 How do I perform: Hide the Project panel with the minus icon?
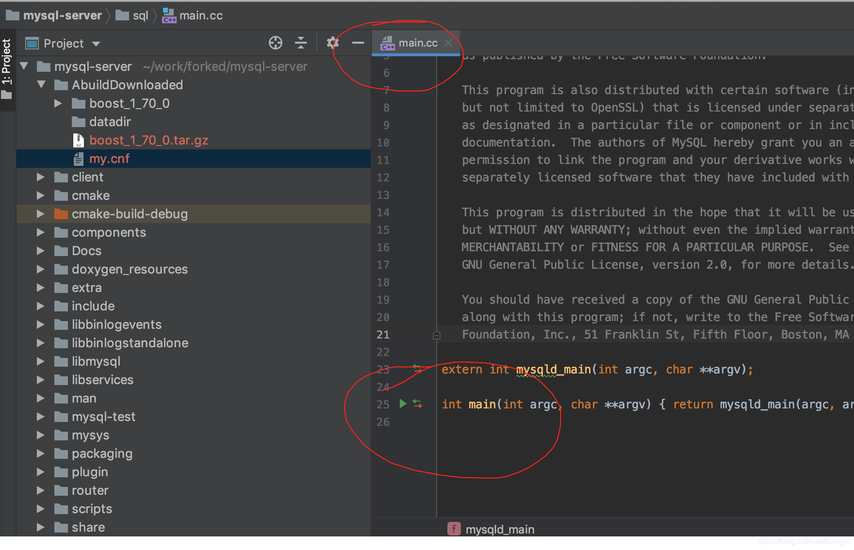(x=358, y=43)
